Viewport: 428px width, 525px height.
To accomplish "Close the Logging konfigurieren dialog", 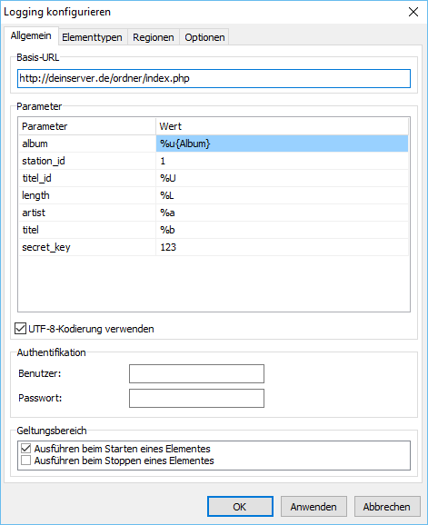I will 413,12.
